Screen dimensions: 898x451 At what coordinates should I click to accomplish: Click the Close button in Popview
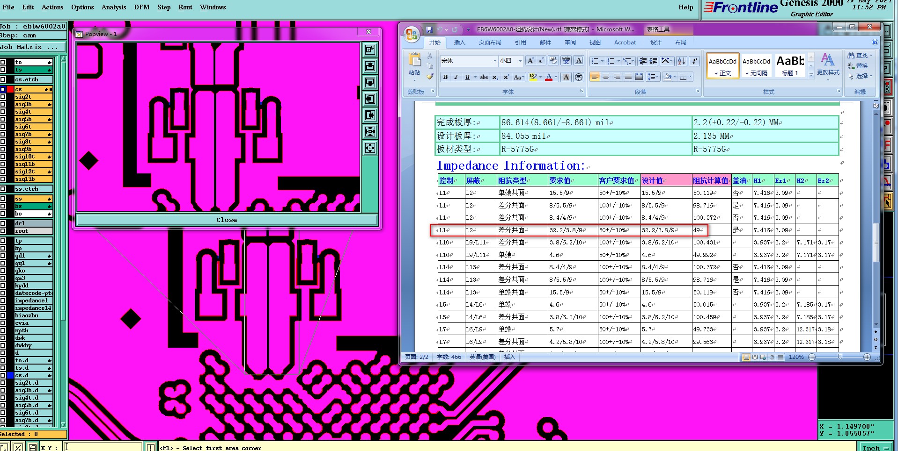[x=227, y=220]
